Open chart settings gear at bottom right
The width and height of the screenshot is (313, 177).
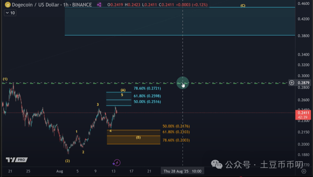tap(304, 171)
